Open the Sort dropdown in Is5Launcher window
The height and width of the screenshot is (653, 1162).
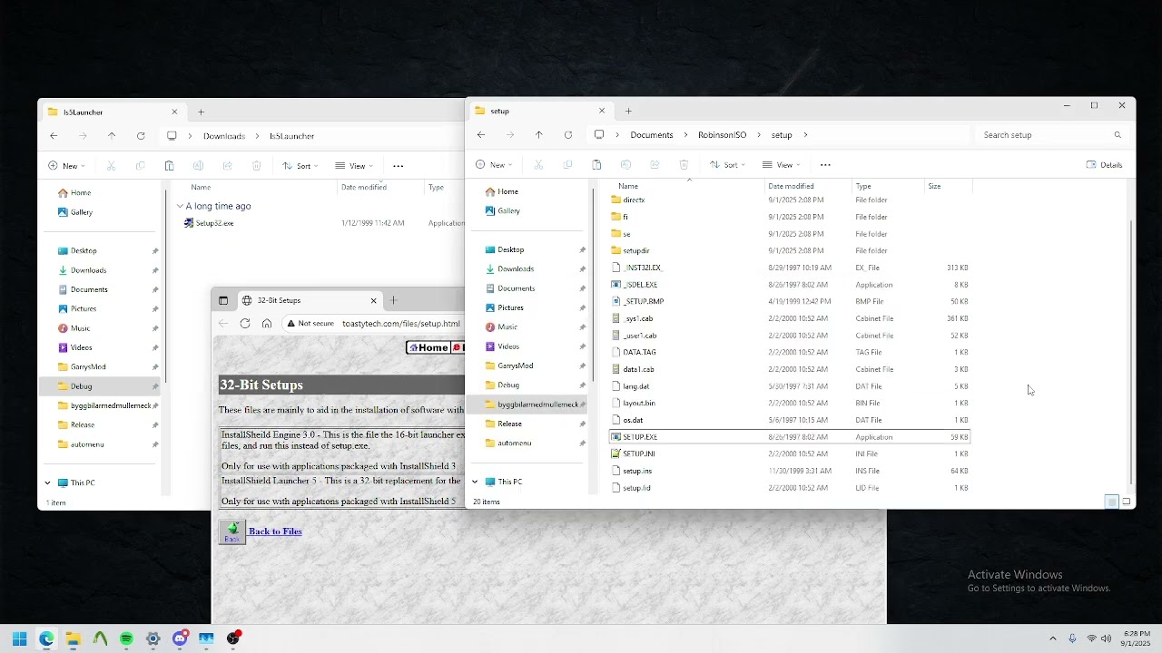point(300,166)
